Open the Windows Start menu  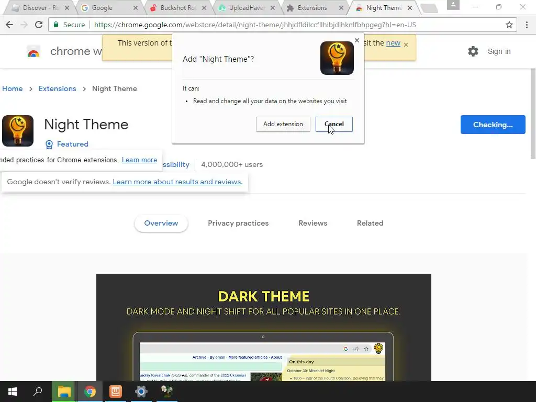click(x=13, y=392)
